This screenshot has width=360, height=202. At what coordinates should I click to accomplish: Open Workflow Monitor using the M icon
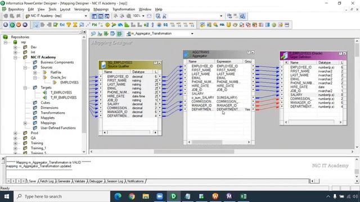point(25,25)
